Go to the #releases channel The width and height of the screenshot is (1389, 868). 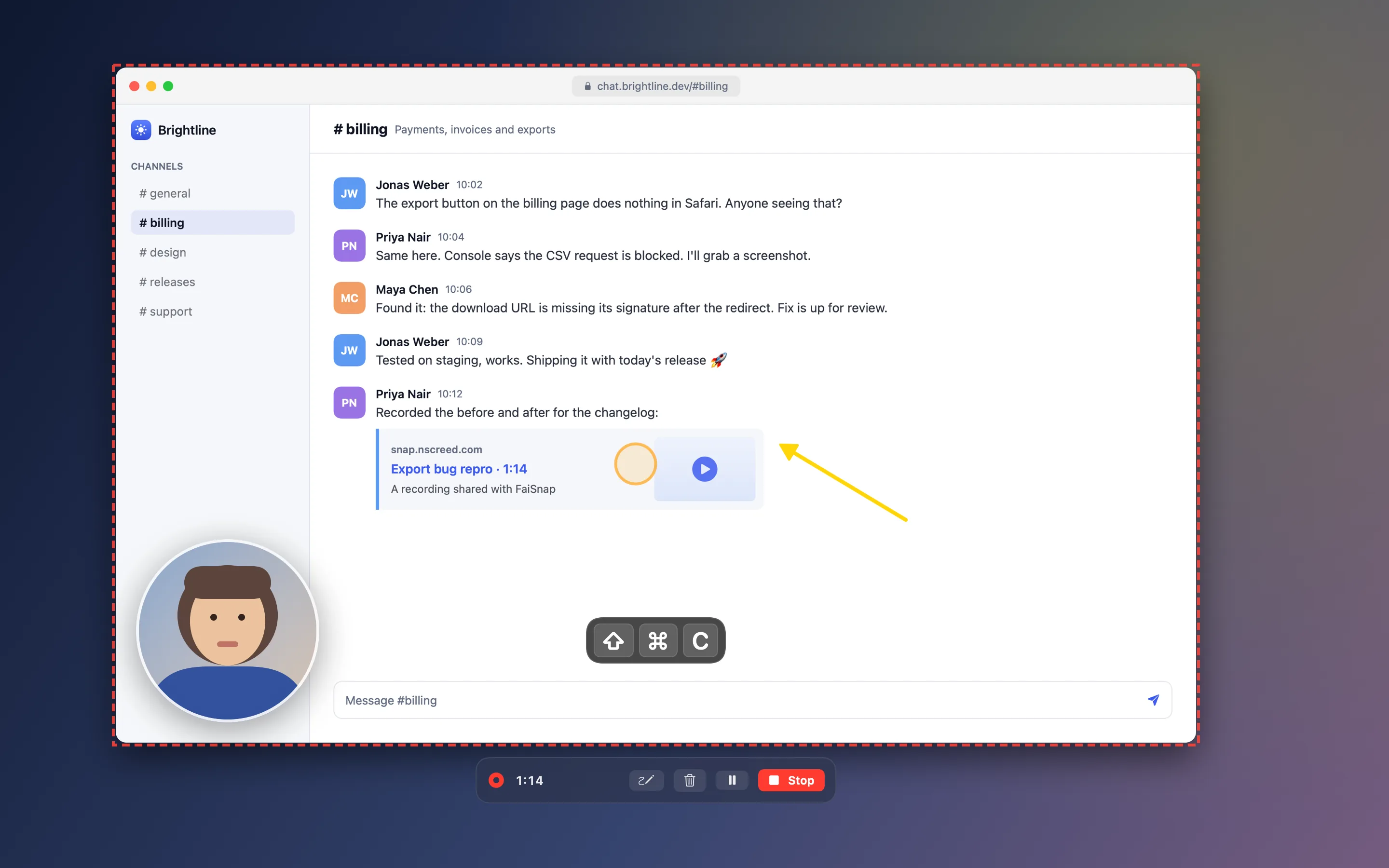pos(212,282)
